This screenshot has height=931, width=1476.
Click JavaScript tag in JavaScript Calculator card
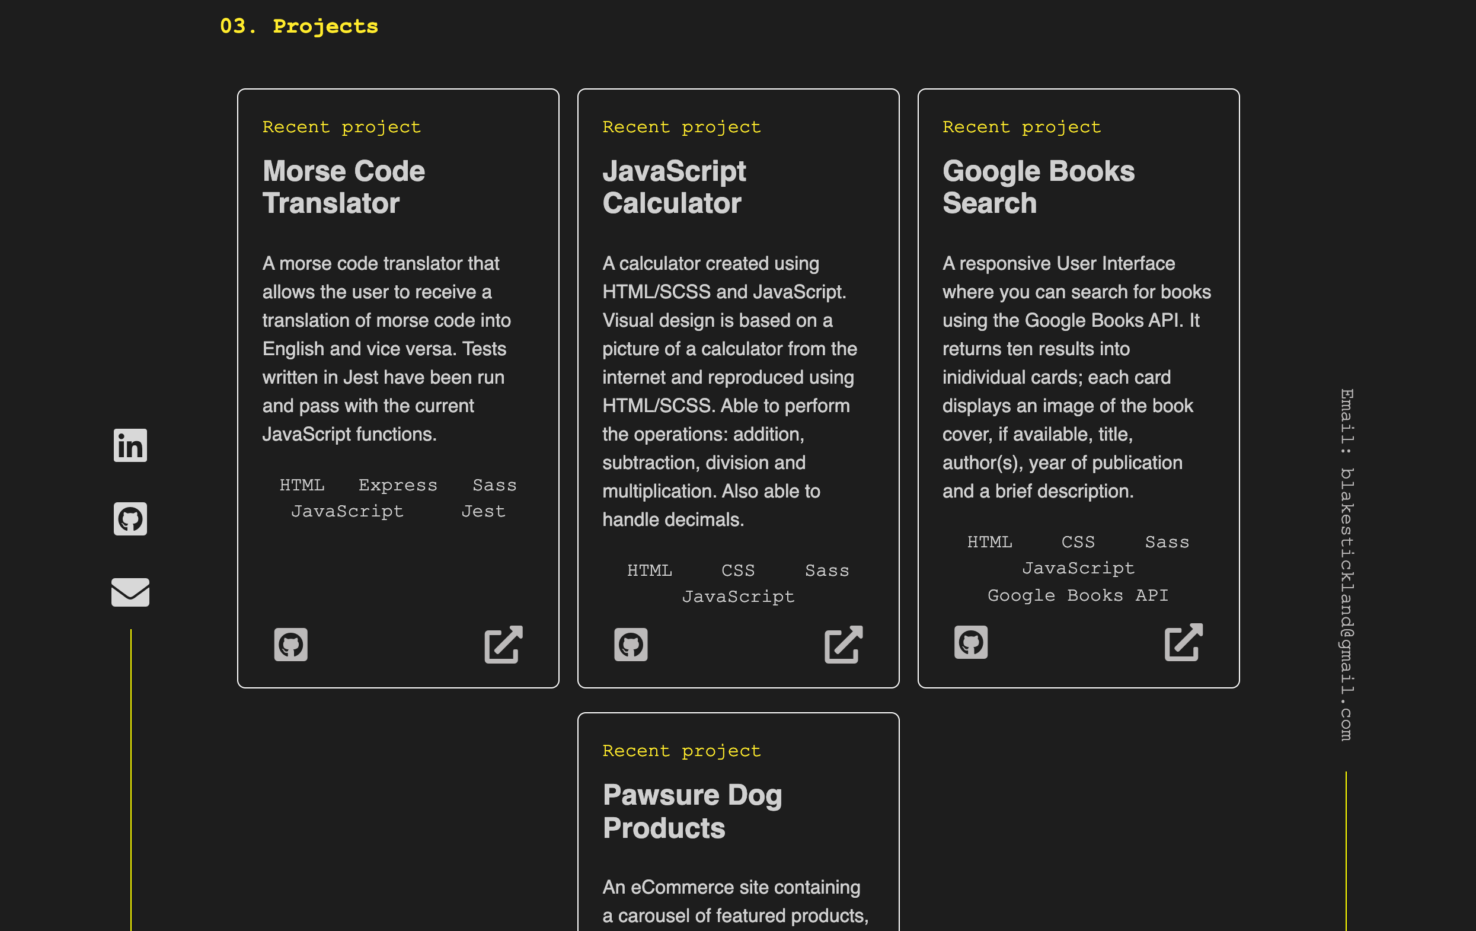pyautogui.click(x=738, y=597)
